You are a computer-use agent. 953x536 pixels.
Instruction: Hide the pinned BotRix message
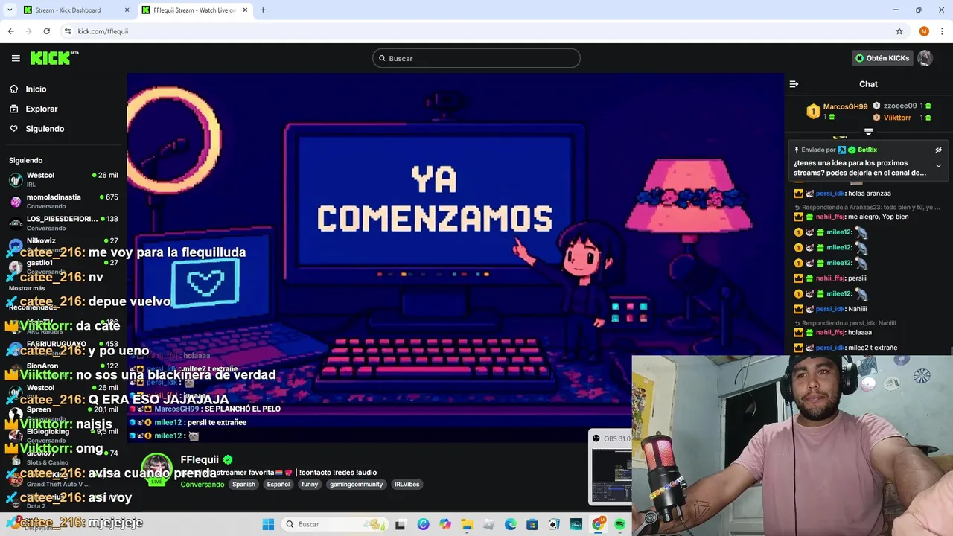(938, 150)
